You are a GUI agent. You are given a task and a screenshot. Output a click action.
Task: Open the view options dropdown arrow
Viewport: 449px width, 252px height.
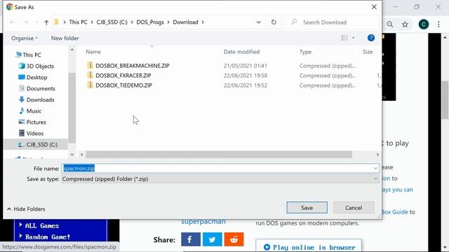(353, 38)
